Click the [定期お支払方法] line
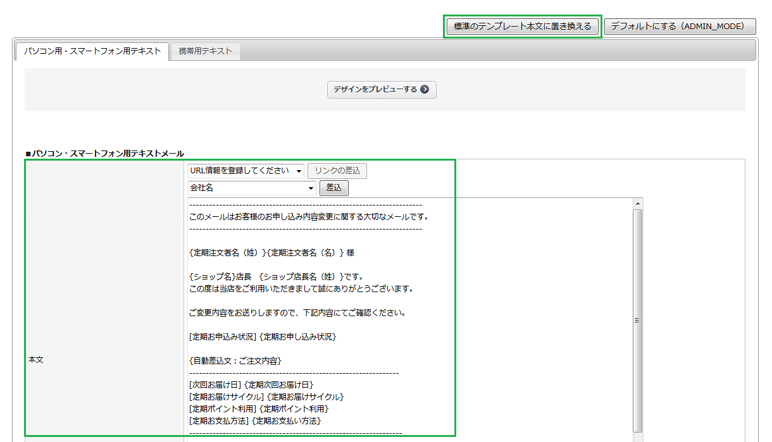Image resolution: width=772 pixels, height=442 pixels. [255, 421]
